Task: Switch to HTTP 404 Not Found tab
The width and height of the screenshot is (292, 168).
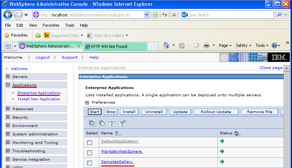Action: tap(115, 46)
